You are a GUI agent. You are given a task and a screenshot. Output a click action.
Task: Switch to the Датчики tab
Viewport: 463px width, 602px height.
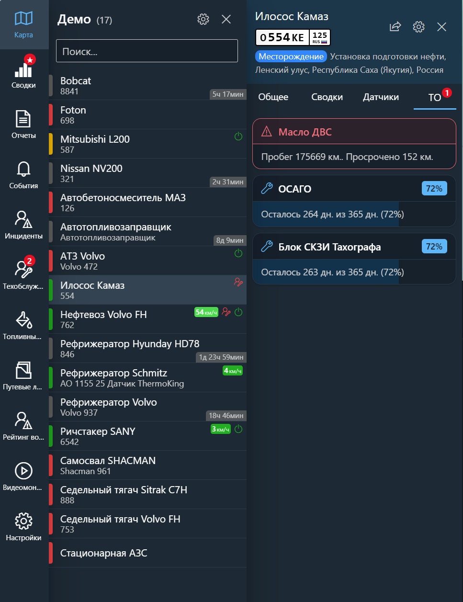(381, 97)
